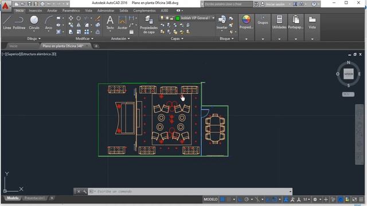Viewport: 367px width, 206px height.
Task: Click the green layer color swatch
Action: tap(178, 18)
